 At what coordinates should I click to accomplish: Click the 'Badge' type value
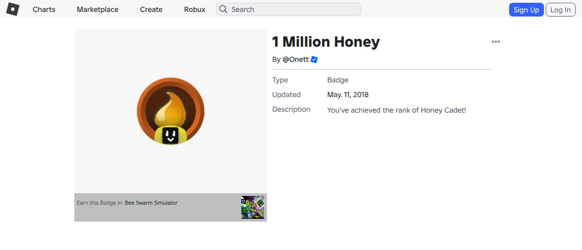[338, 80]
